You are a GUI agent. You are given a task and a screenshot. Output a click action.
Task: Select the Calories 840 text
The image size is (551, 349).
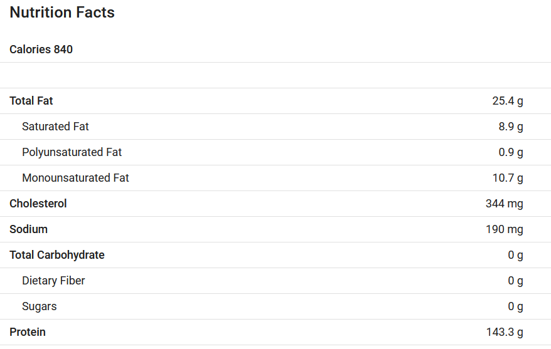41,49
